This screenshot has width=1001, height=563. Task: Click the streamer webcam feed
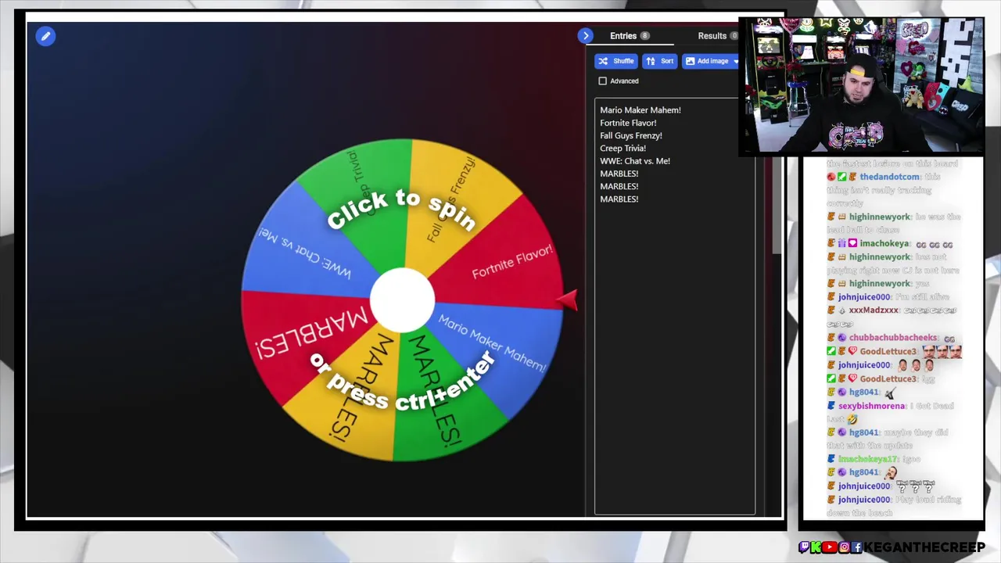pos(861,84)
